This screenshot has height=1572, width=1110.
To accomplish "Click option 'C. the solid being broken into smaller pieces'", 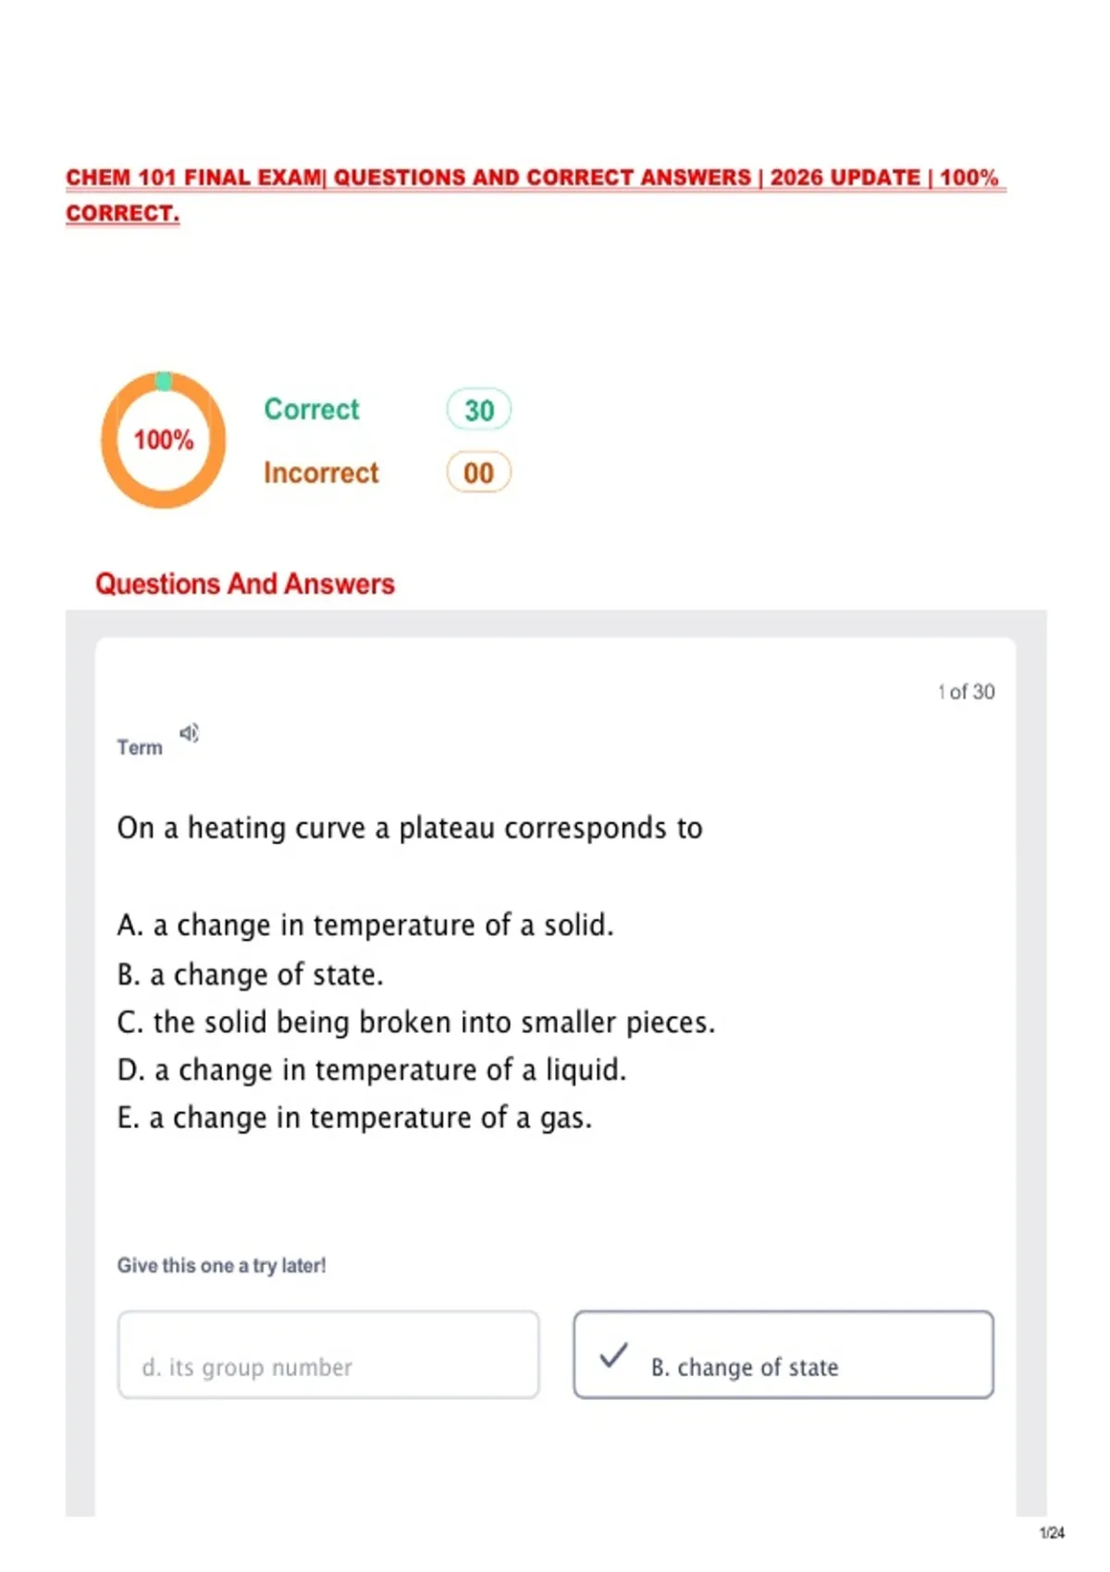I will pos(416,1022).
